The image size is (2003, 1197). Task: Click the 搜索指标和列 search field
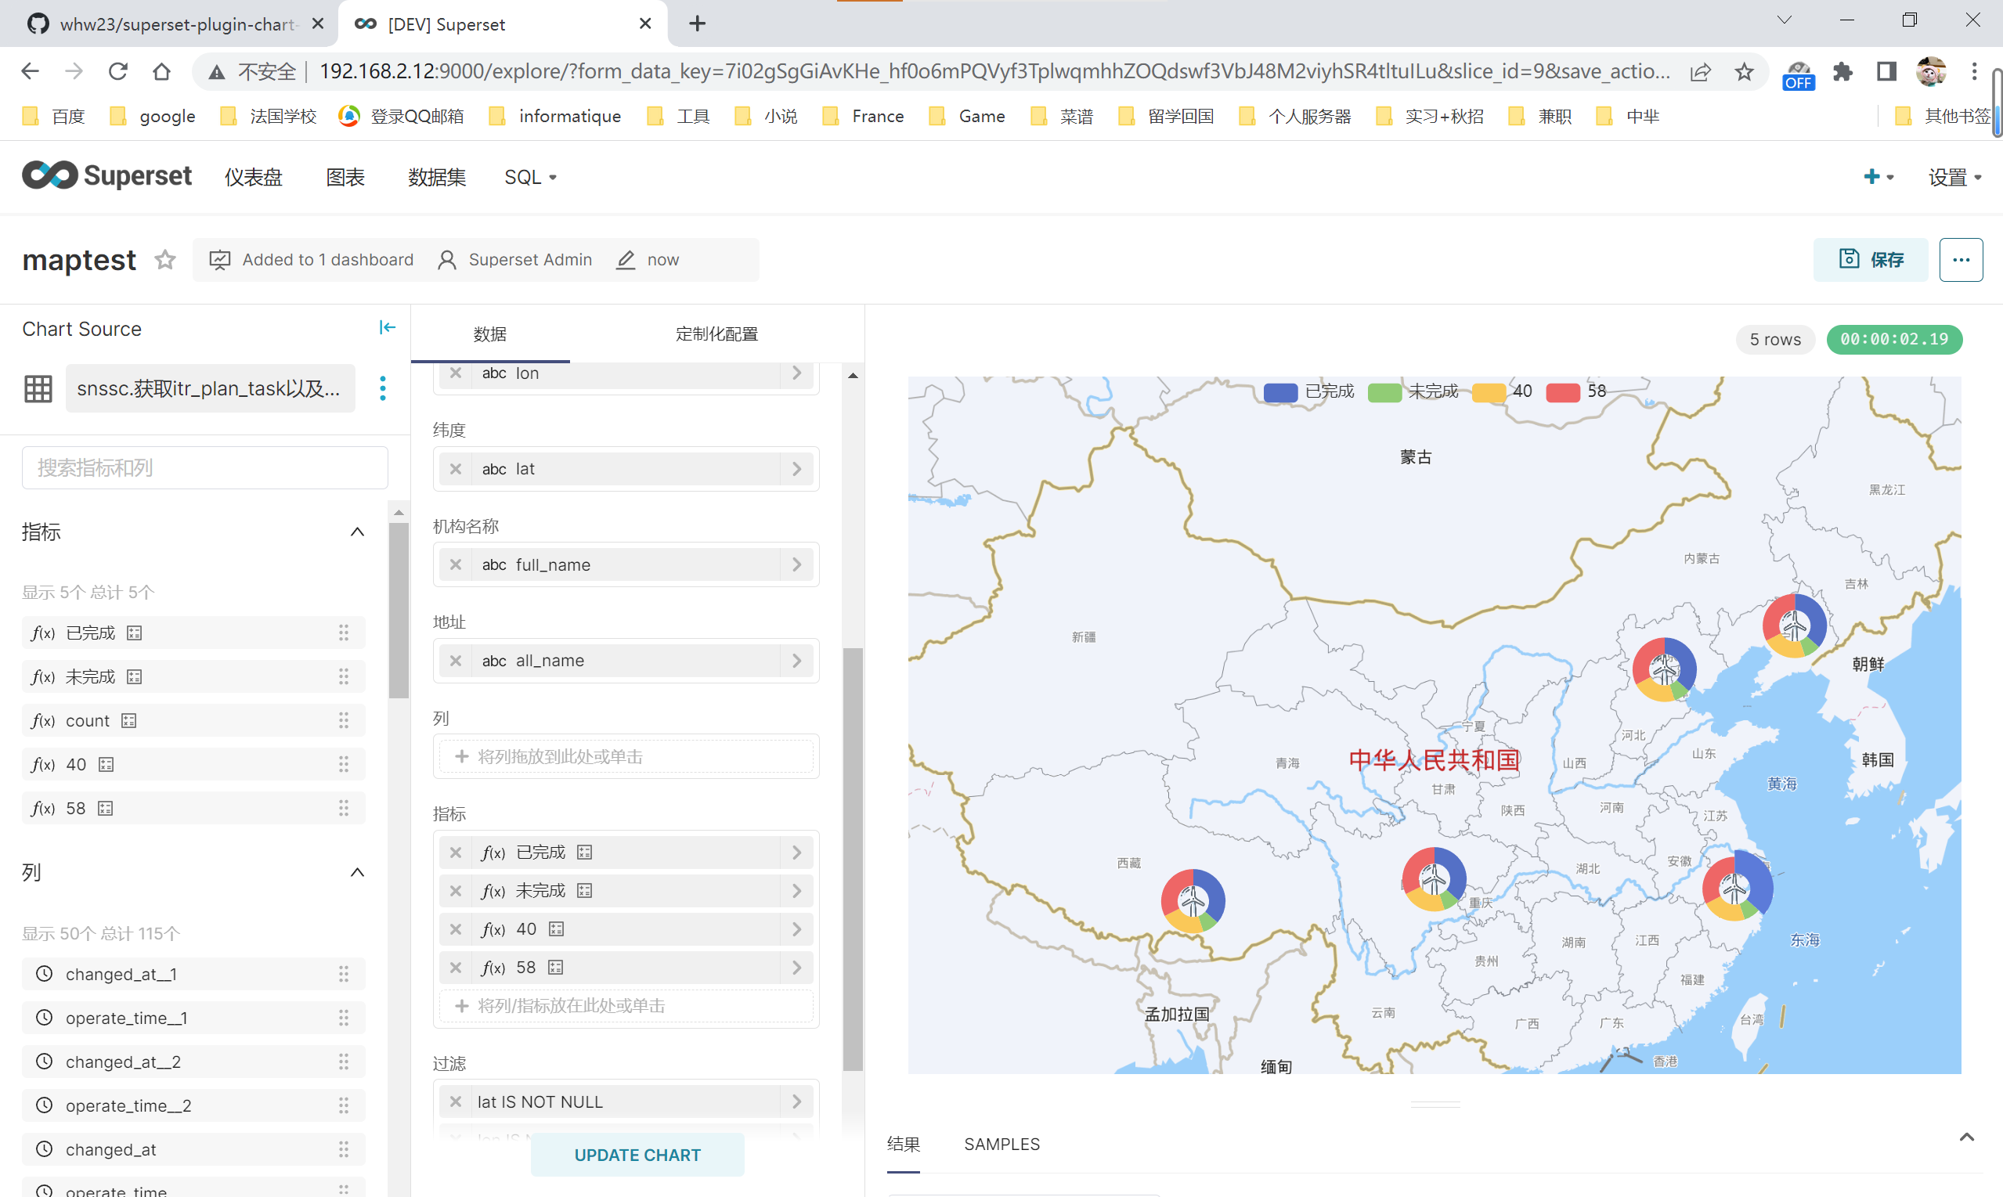point(205,468)
